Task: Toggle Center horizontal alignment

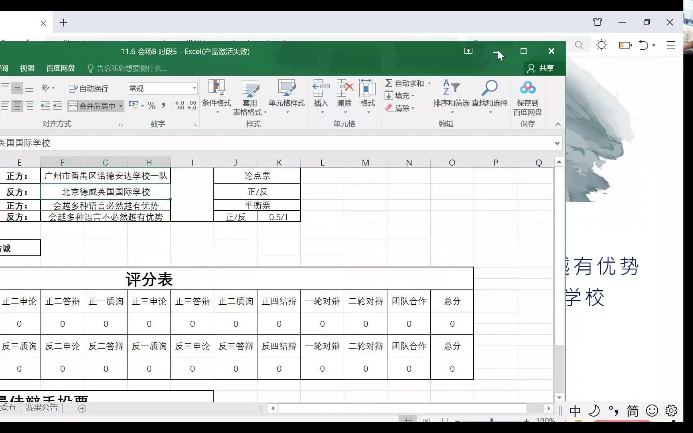Action: point(17,106)
